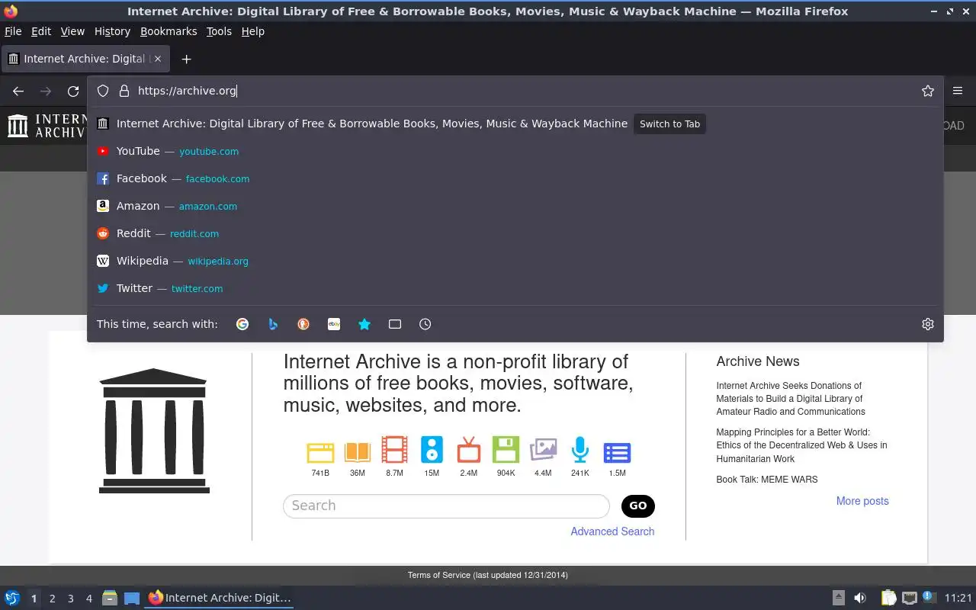Image resolution: width=976 pixels, height=610 pixels.
Task: Reload the page with the refresh icon
Action: tap(73, 91)
